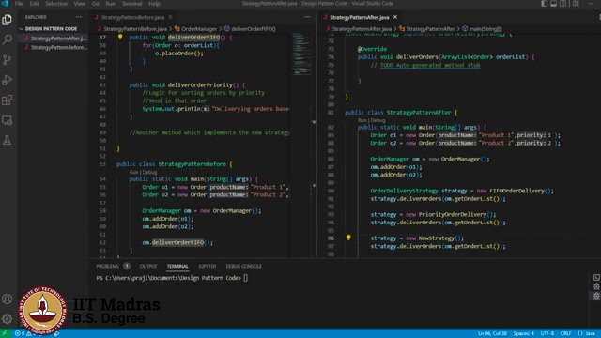Close the StrategyPatternAfter.java tab

point(395,17)
